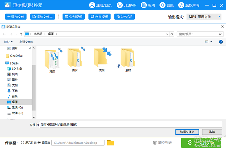Screen dimensions: 226x150
Task: Click the search magnifier icon
Action: [220, 34]
